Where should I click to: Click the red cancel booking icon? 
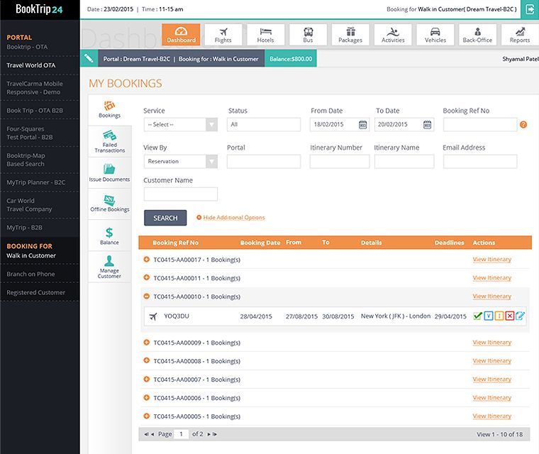tap(510, 316)
